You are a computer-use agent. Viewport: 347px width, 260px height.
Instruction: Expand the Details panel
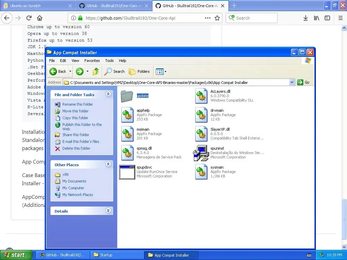point(108,211)
